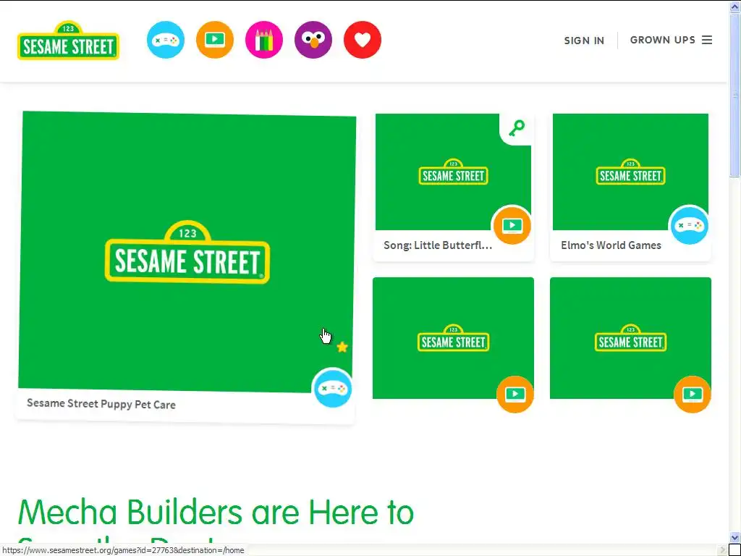
Task: Click the vertical scrollbar thumb
Action: click(735, 95)
